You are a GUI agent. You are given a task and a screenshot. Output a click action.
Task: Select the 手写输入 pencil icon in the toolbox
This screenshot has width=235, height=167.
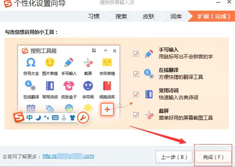point(69,62)
